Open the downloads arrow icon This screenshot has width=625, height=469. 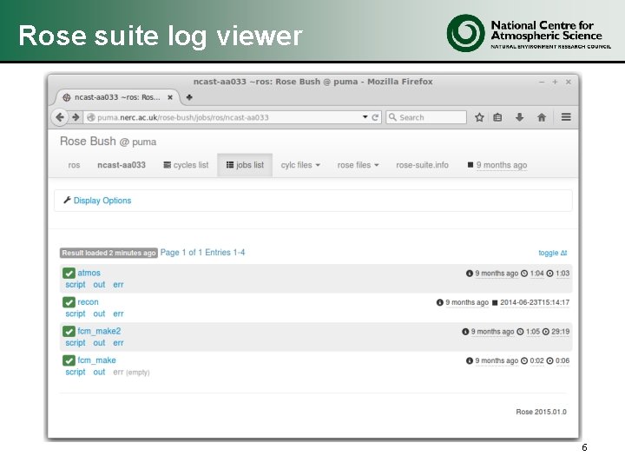tap(519, 117)
